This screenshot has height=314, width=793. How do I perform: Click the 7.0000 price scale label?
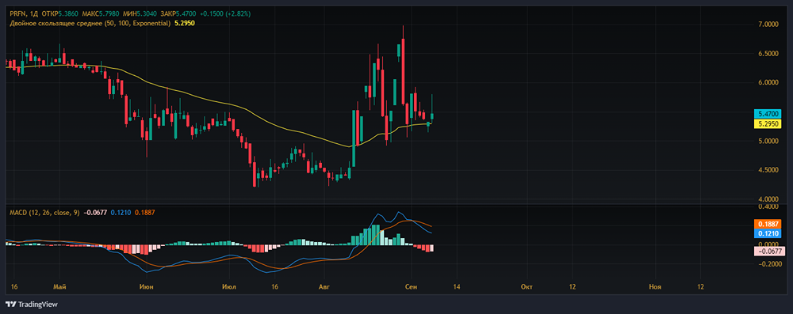click(768, 25)
